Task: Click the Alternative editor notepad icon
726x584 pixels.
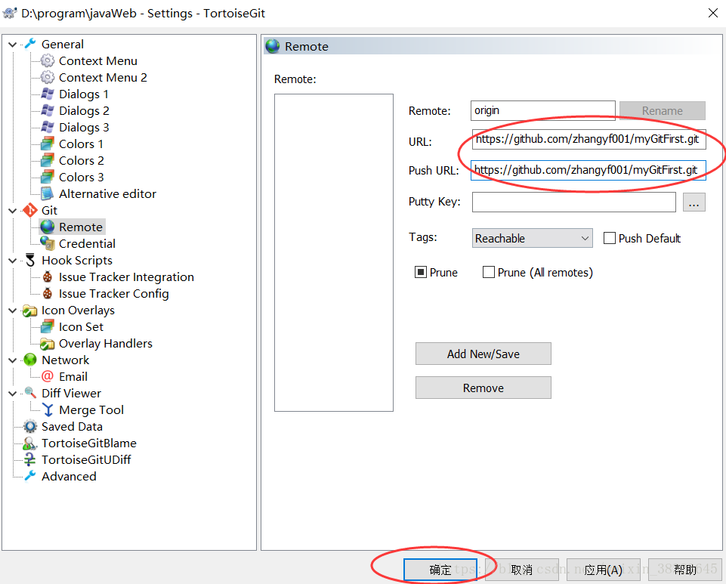Action: (x=48, y=193)
